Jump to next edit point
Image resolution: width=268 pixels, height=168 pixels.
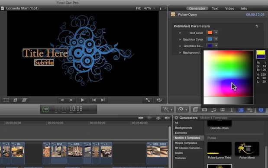point(103,100)
